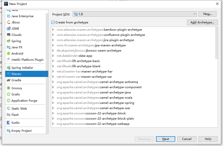The width and height of the screenshot is (223, 146).
Task: Select Static Web project type label
Action: pyautogui.click(x=19, y=108)
